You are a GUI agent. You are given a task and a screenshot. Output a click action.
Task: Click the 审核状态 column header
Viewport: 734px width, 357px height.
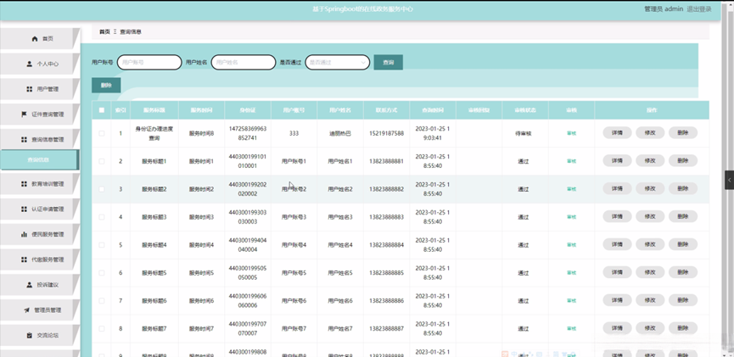click(x=524, y=110)
